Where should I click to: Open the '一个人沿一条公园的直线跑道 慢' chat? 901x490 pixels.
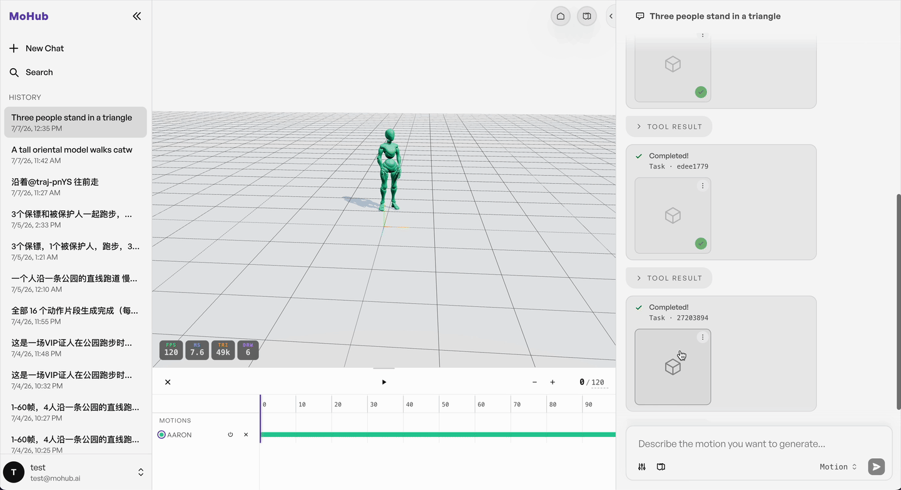click(76, 283)
